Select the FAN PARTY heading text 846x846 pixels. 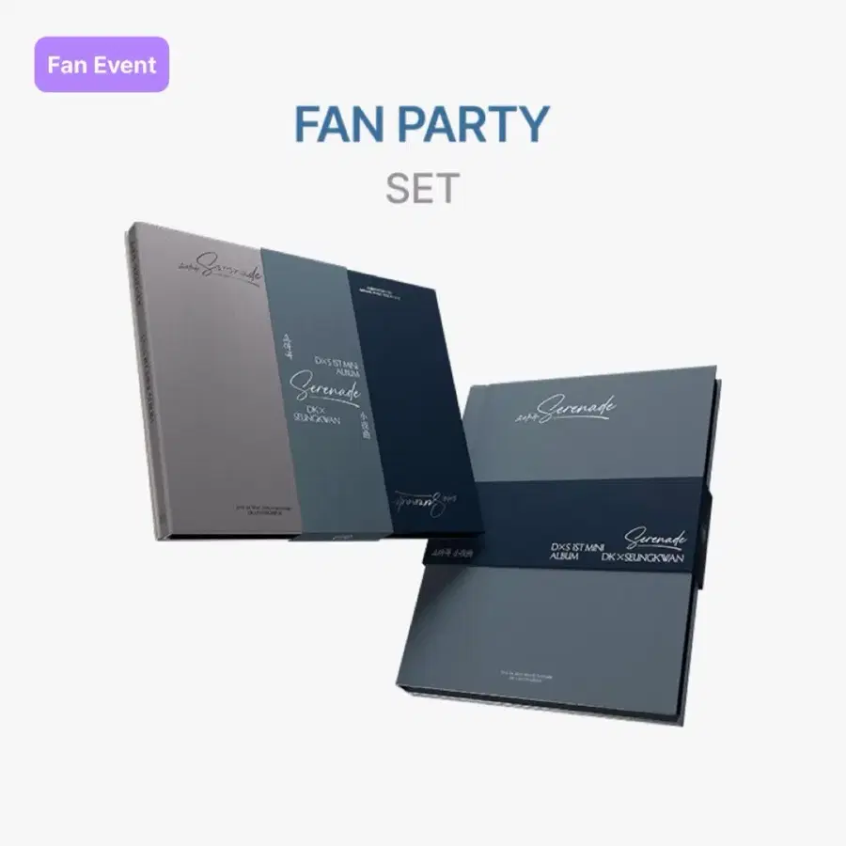[422, 125]
